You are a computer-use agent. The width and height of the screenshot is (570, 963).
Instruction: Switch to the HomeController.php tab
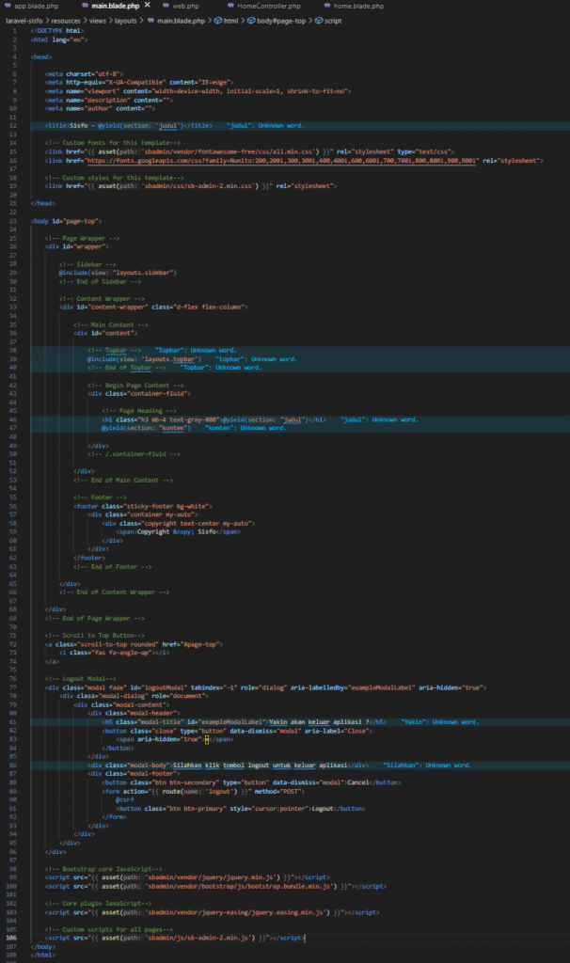[x=269, y=6]
